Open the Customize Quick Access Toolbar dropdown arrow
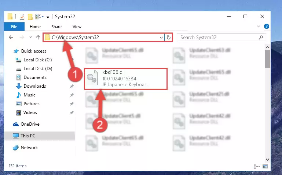Viewport: 282px width, 175px height. pos(48,17)
